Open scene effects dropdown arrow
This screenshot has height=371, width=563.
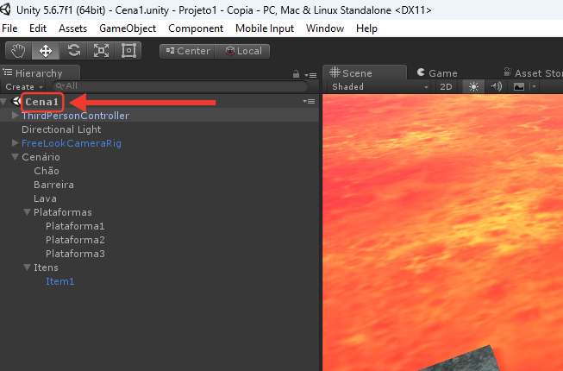(x=534, y=86)
